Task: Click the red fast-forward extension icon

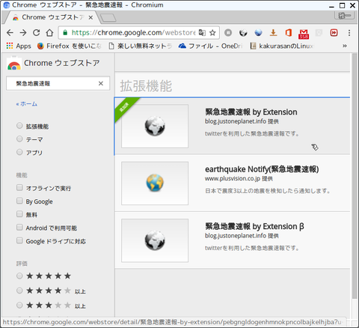Action: coord(334,33)
